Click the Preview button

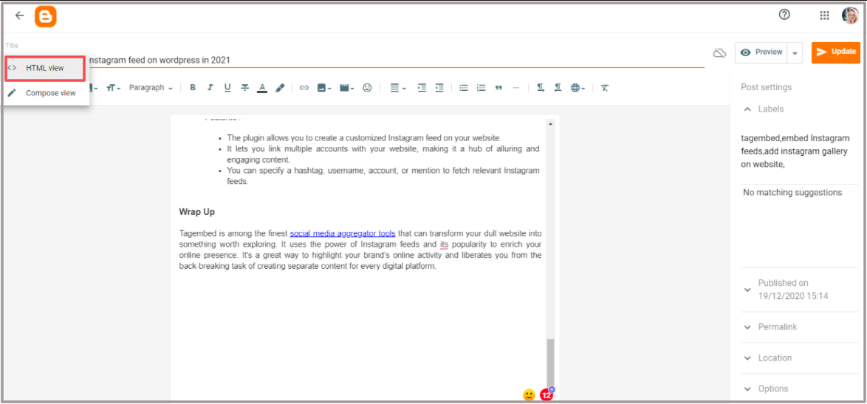(x=762, y=52)
